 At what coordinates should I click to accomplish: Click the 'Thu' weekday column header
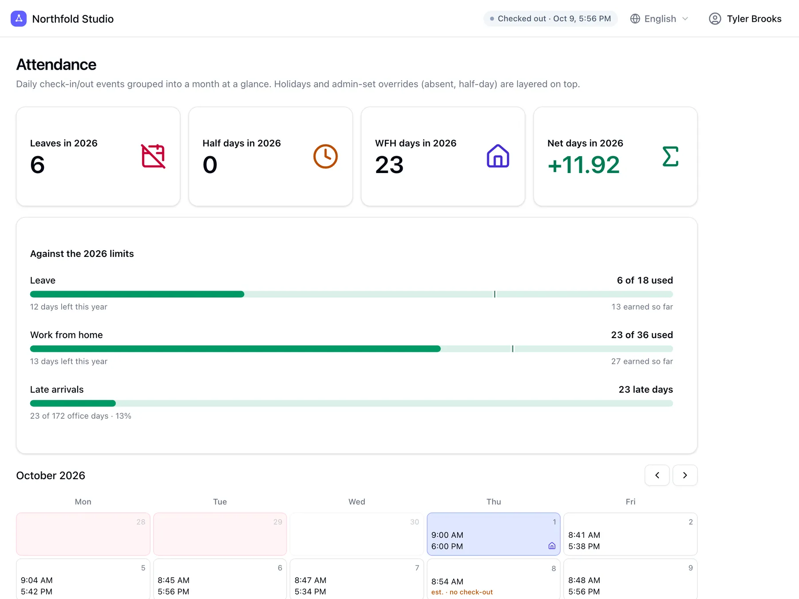coord(494,501)
